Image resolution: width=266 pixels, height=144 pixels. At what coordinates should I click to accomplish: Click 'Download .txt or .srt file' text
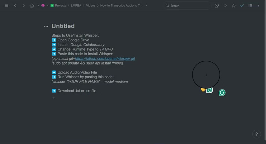[x=77, y=91]
